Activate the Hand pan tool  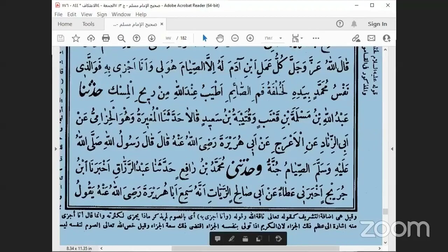coord(220,38)
